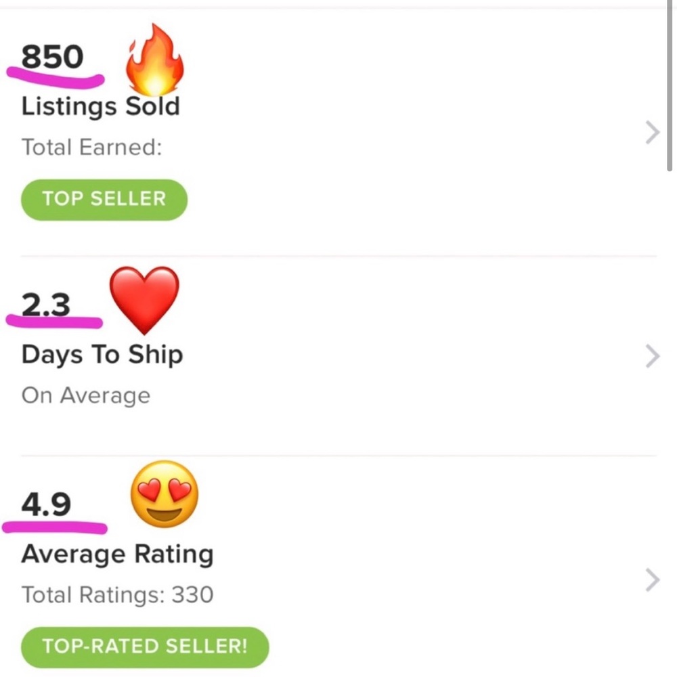Open Total Ratings: 330 text
Image resolution: width=677 pixels, height=677 pixels.
click(117, 595)
